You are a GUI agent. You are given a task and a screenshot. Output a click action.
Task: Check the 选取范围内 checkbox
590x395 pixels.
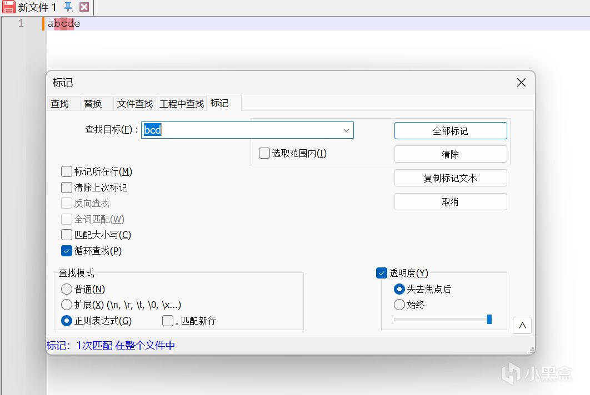pos(264,153)
